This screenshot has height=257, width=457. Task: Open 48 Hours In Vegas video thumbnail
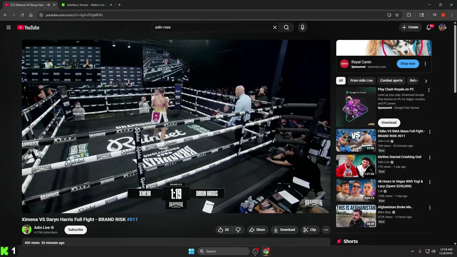pyautogui.click(x=356, y=191)
